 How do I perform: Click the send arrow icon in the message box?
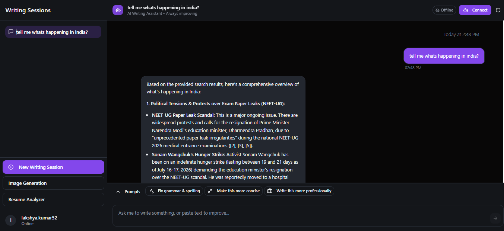[x=495, y=218]
